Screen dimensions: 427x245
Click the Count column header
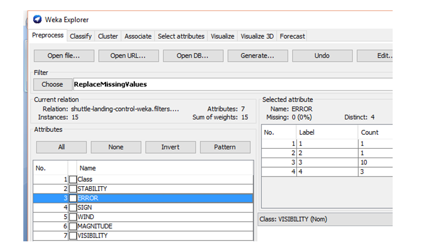point(375,132)
